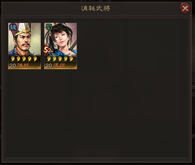
Task: Click the first star on 陳群's card
Action: (13, 59)
